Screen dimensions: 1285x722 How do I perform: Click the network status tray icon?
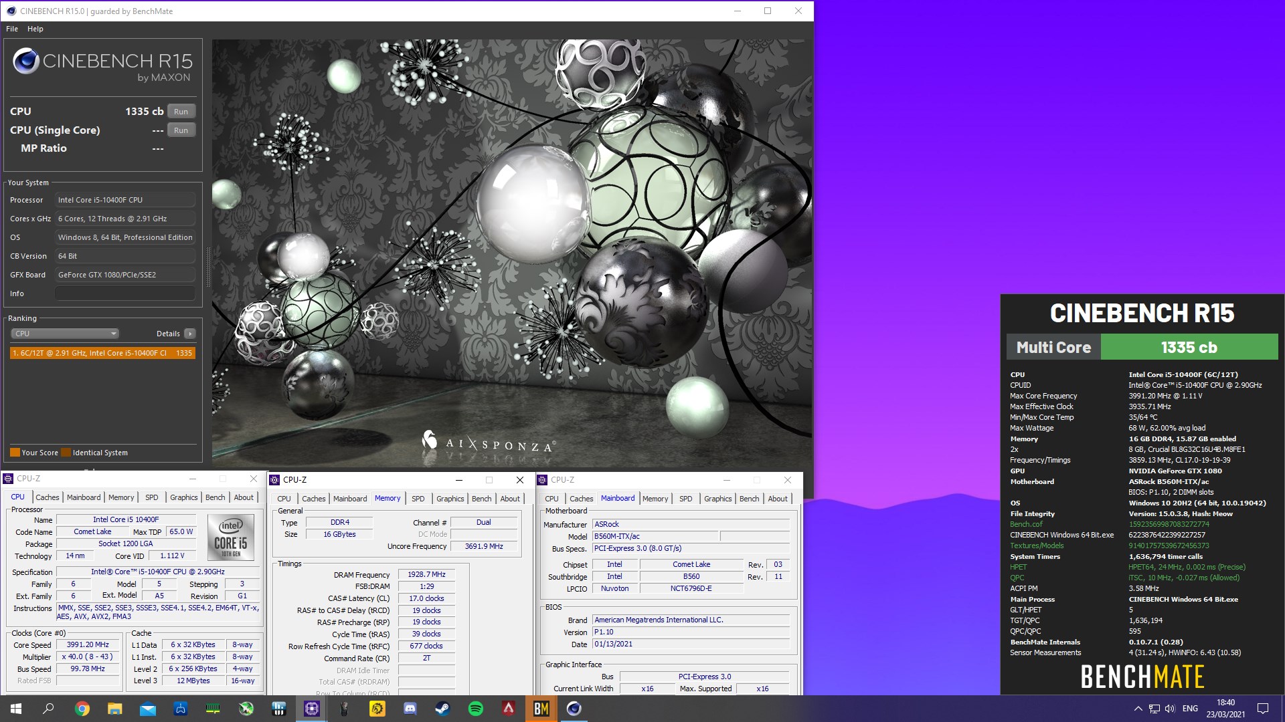(1154, 709)
